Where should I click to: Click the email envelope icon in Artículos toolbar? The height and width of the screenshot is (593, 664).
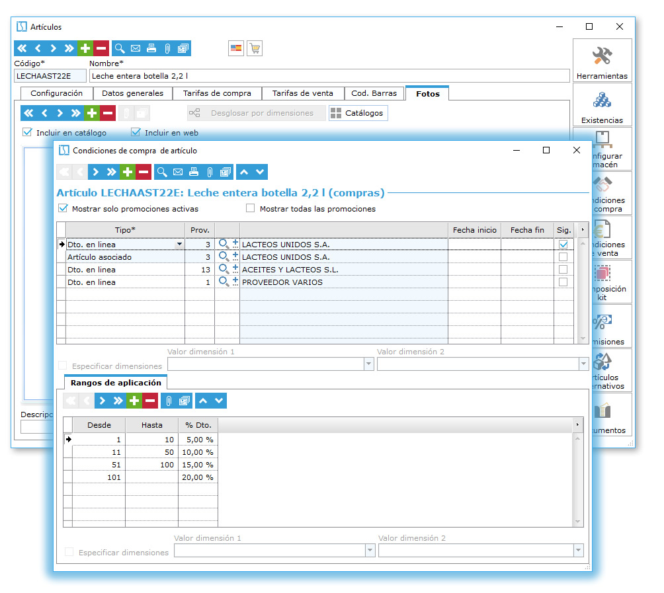(136, 48)
